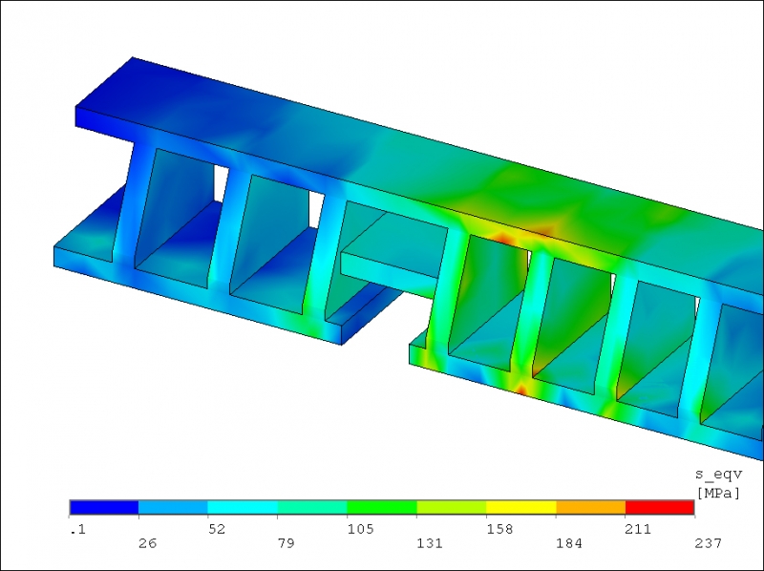Click the cyan legend color band
The image size is (764, 571).
click(x=244, y=507)
